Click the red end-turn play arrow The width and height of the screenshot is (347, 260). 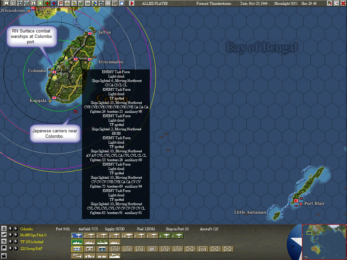tap(132, 3)
